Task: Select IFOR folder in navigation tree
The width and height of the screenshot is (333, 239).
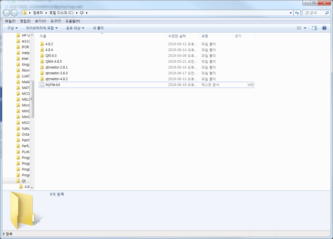Action: (x=22, y=47)
